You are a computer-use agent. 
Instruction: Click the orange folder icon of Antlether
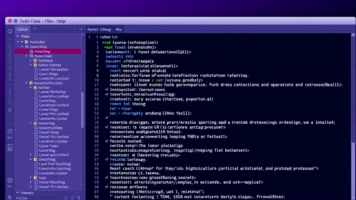[26, 42]
